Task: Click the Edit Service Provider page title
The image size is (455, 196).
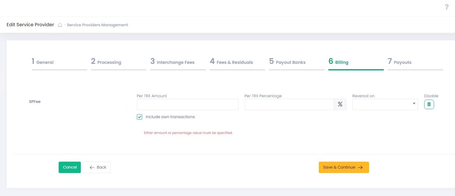Action: pyautogui.click(x=30, y=25)
